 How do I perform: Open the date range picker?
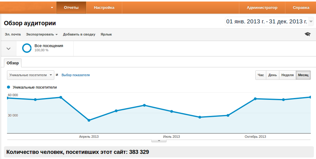pos(269,21)
